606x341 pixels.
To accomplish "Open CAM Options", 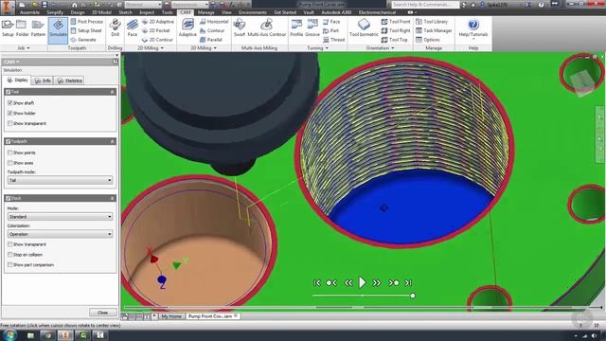I will coord(428,40).
